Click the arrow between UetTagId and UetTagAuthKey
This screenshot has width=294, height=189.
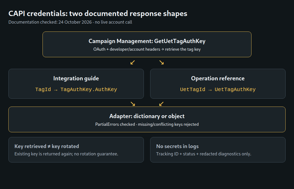210,90
